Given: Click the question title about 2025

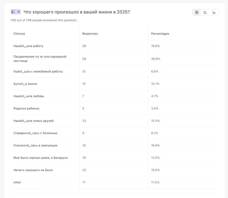Looking at the screenshot, I should tap(76, 12).
